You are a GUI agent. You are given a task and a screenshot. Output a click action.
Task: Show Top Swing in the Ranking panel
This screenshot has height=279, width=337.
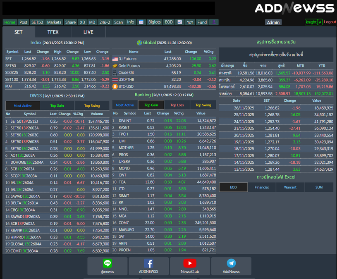coord(203,105)
